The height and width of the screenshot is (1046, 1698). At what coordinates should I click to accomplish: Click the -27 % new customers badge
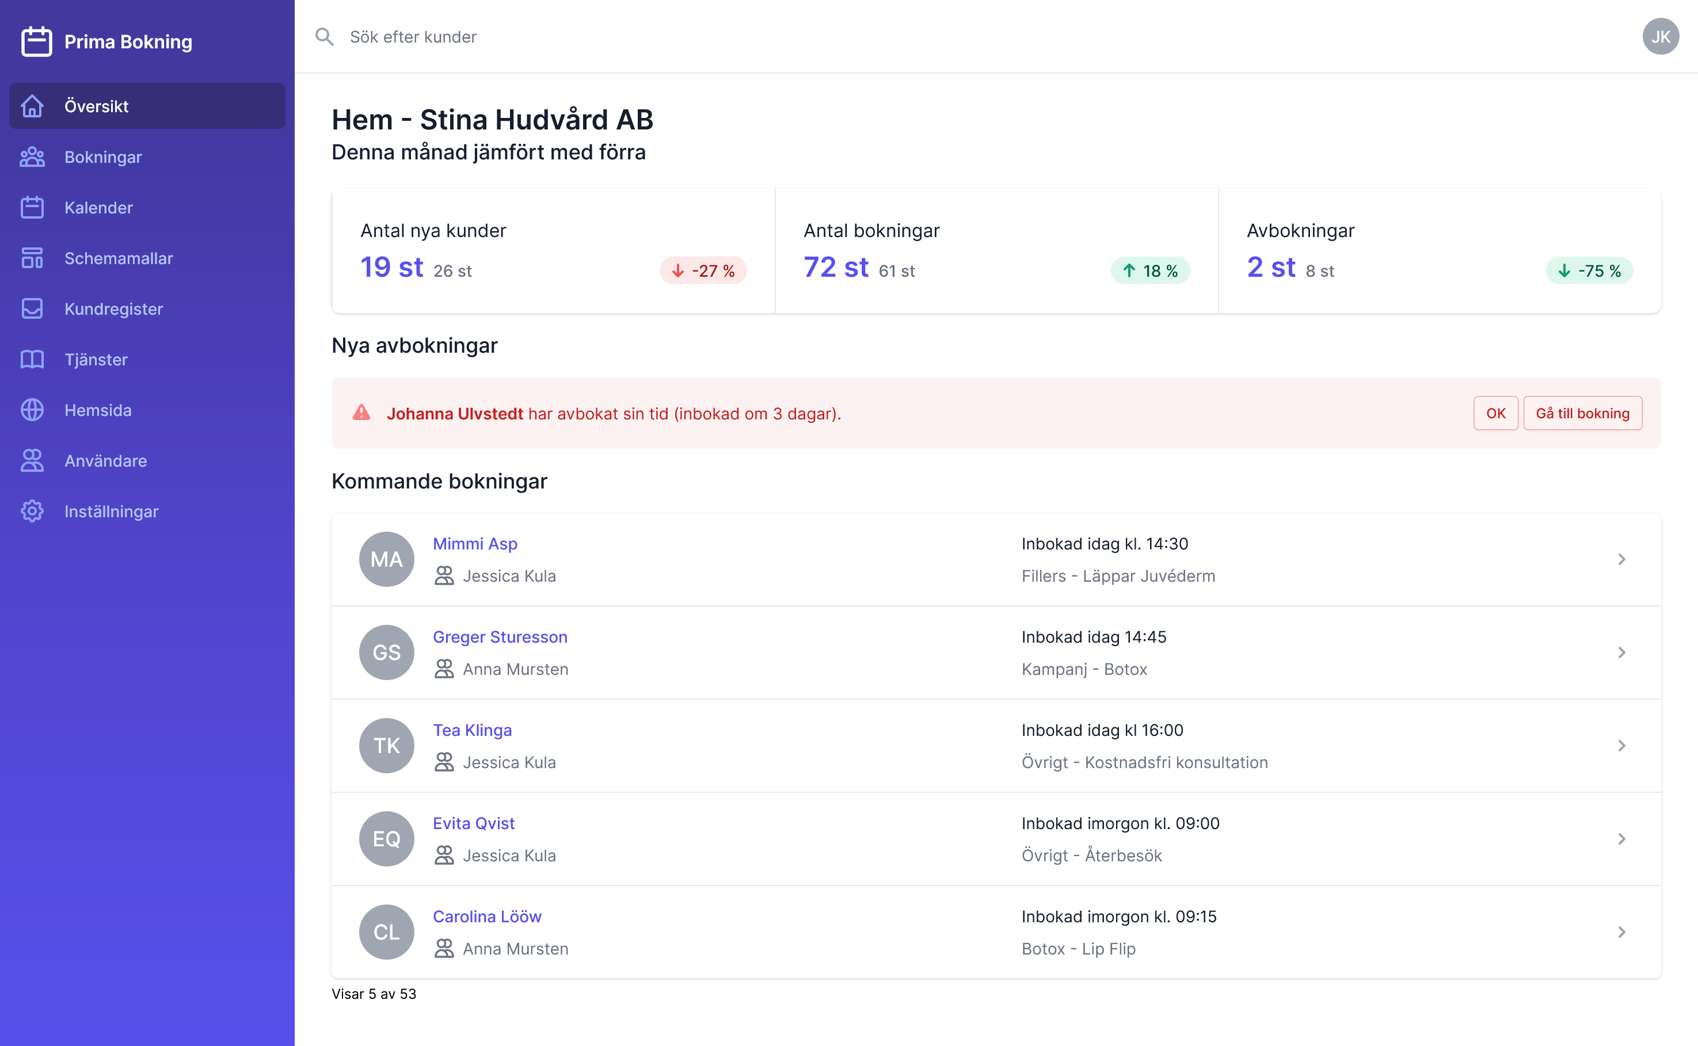click(x=703, y=270)
